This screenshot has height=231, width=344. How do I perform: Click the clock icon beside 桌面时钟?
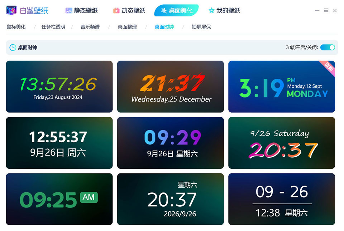(x=13, y=48)
